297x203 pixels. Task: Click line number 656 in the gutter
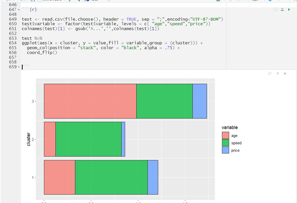point(13,52)
